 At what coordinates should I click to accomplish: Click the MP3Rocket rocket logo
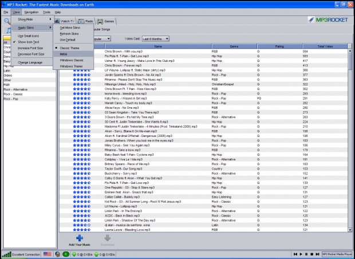click(x=311, y=19)
